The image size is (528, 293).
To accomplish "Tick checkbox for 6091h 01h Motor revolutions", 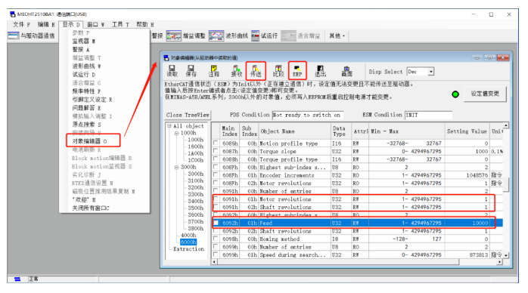I will 216,199.
